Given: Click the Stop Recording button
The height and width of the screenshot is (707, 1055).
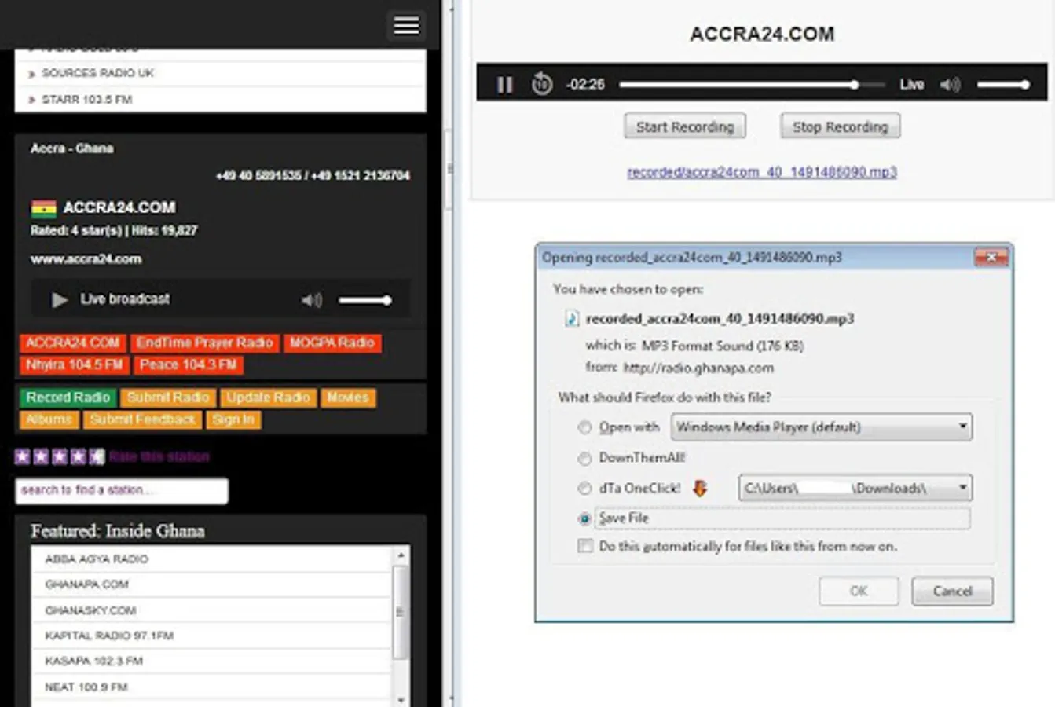Looking at the screenshot, I should click(x=841, y=126).
